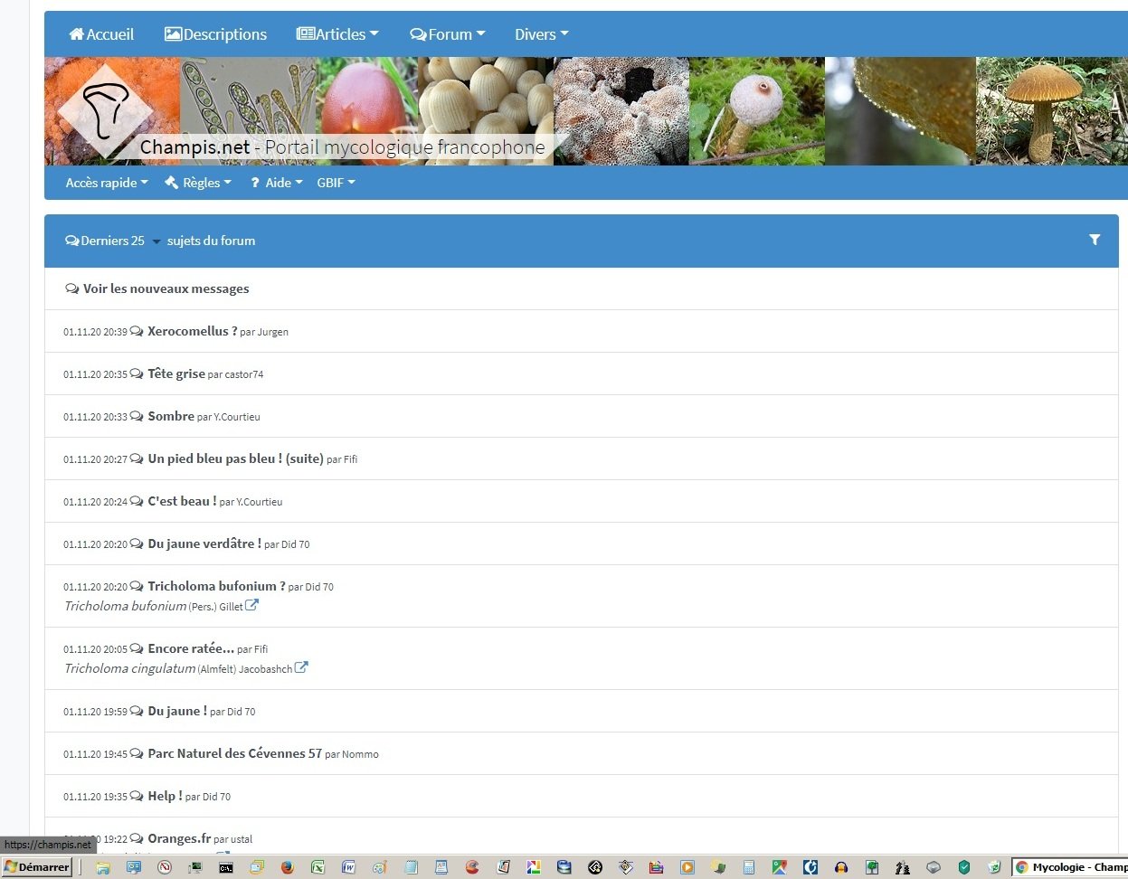The height and width of the screenshot is (879, 1128).
Task: Expand the Derniers 25 dropdown
Action: [156, 241]
